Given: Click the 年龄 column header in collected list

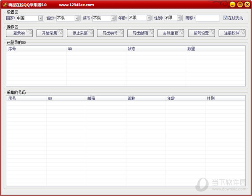Looking at the screenshot, I should coord(186,98).
